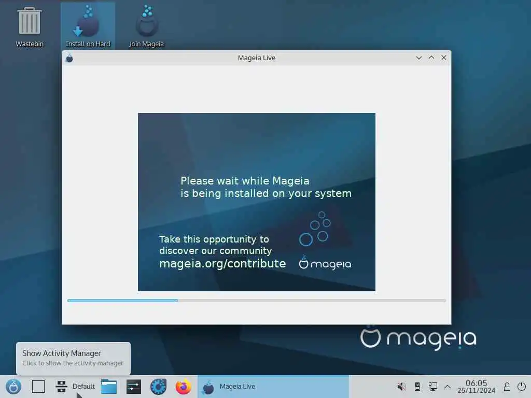This screenshot has width=531, height=398.
Task: Click the lock screen icon
Action: [x=507, y=387]
